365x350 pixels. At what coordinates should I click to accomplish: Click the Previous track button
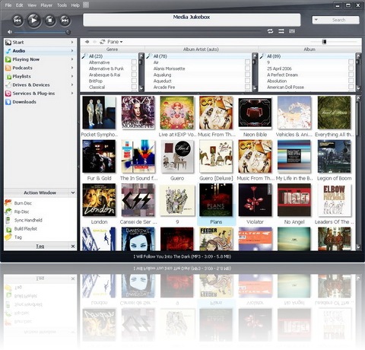pos(17,21)
